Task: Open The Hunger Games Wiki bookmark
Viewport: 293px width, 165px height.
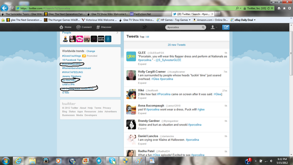Action: (x=62, y=20)
